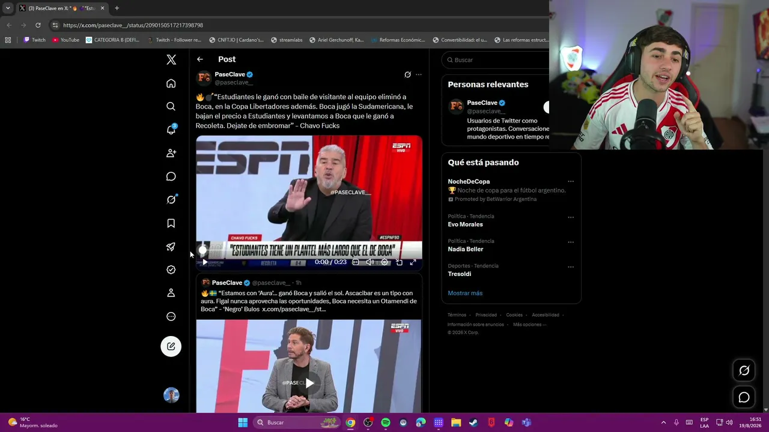Screen dimensions: 769x432
Task: Open the Twitch bookmark
Action: click(x=34, y=40)
